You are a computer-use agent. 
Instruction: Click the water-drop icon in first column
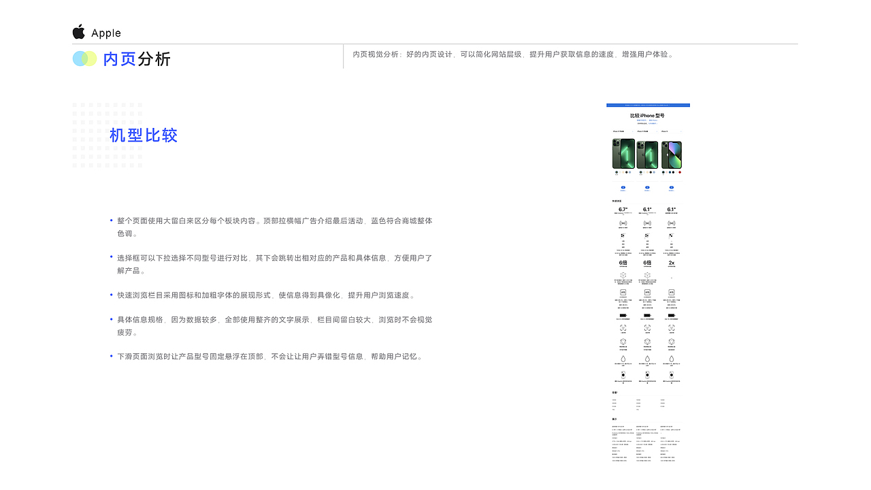point(623,359)
